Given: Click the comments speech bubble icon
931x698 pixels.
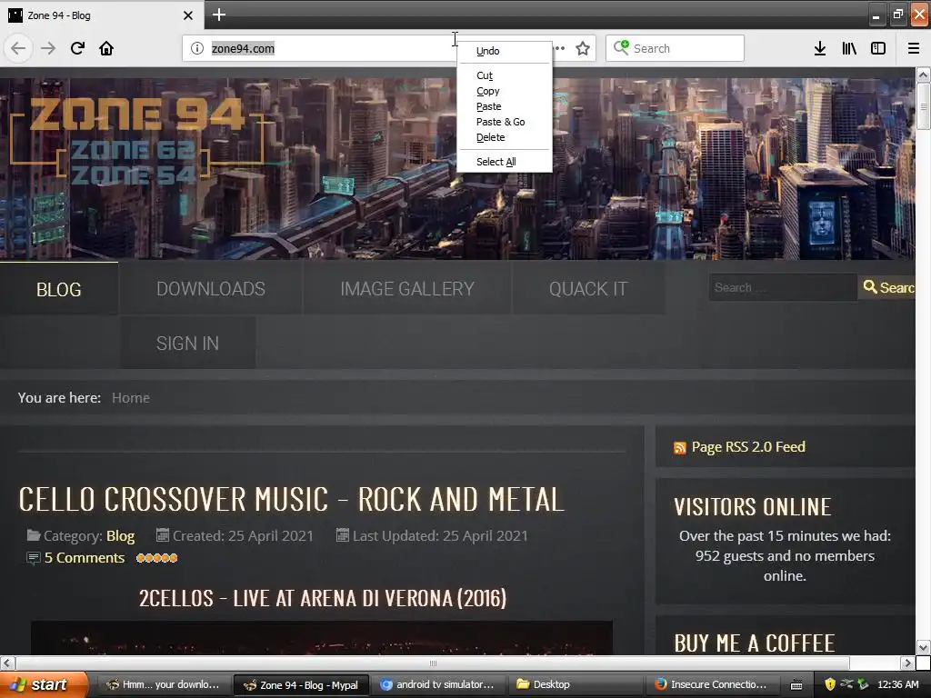Looking at the screenshot, I should point(34,558).
